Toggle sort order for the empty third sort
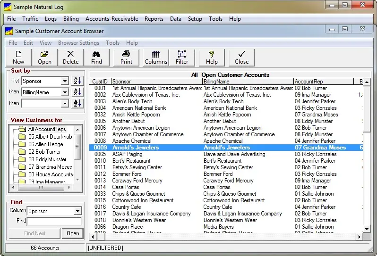Viewport: 377px width, 256px height. click(x=77, y=103)
